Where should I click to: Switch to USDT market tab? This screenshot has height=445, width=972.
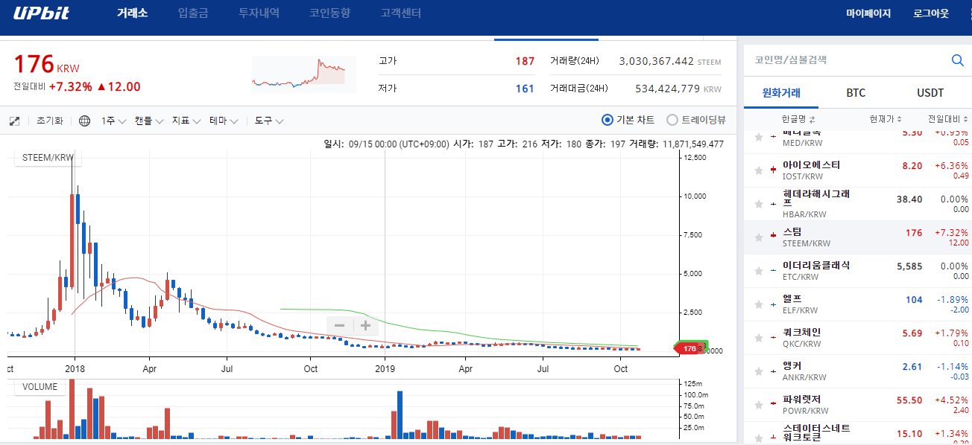[x=930, y=93]
